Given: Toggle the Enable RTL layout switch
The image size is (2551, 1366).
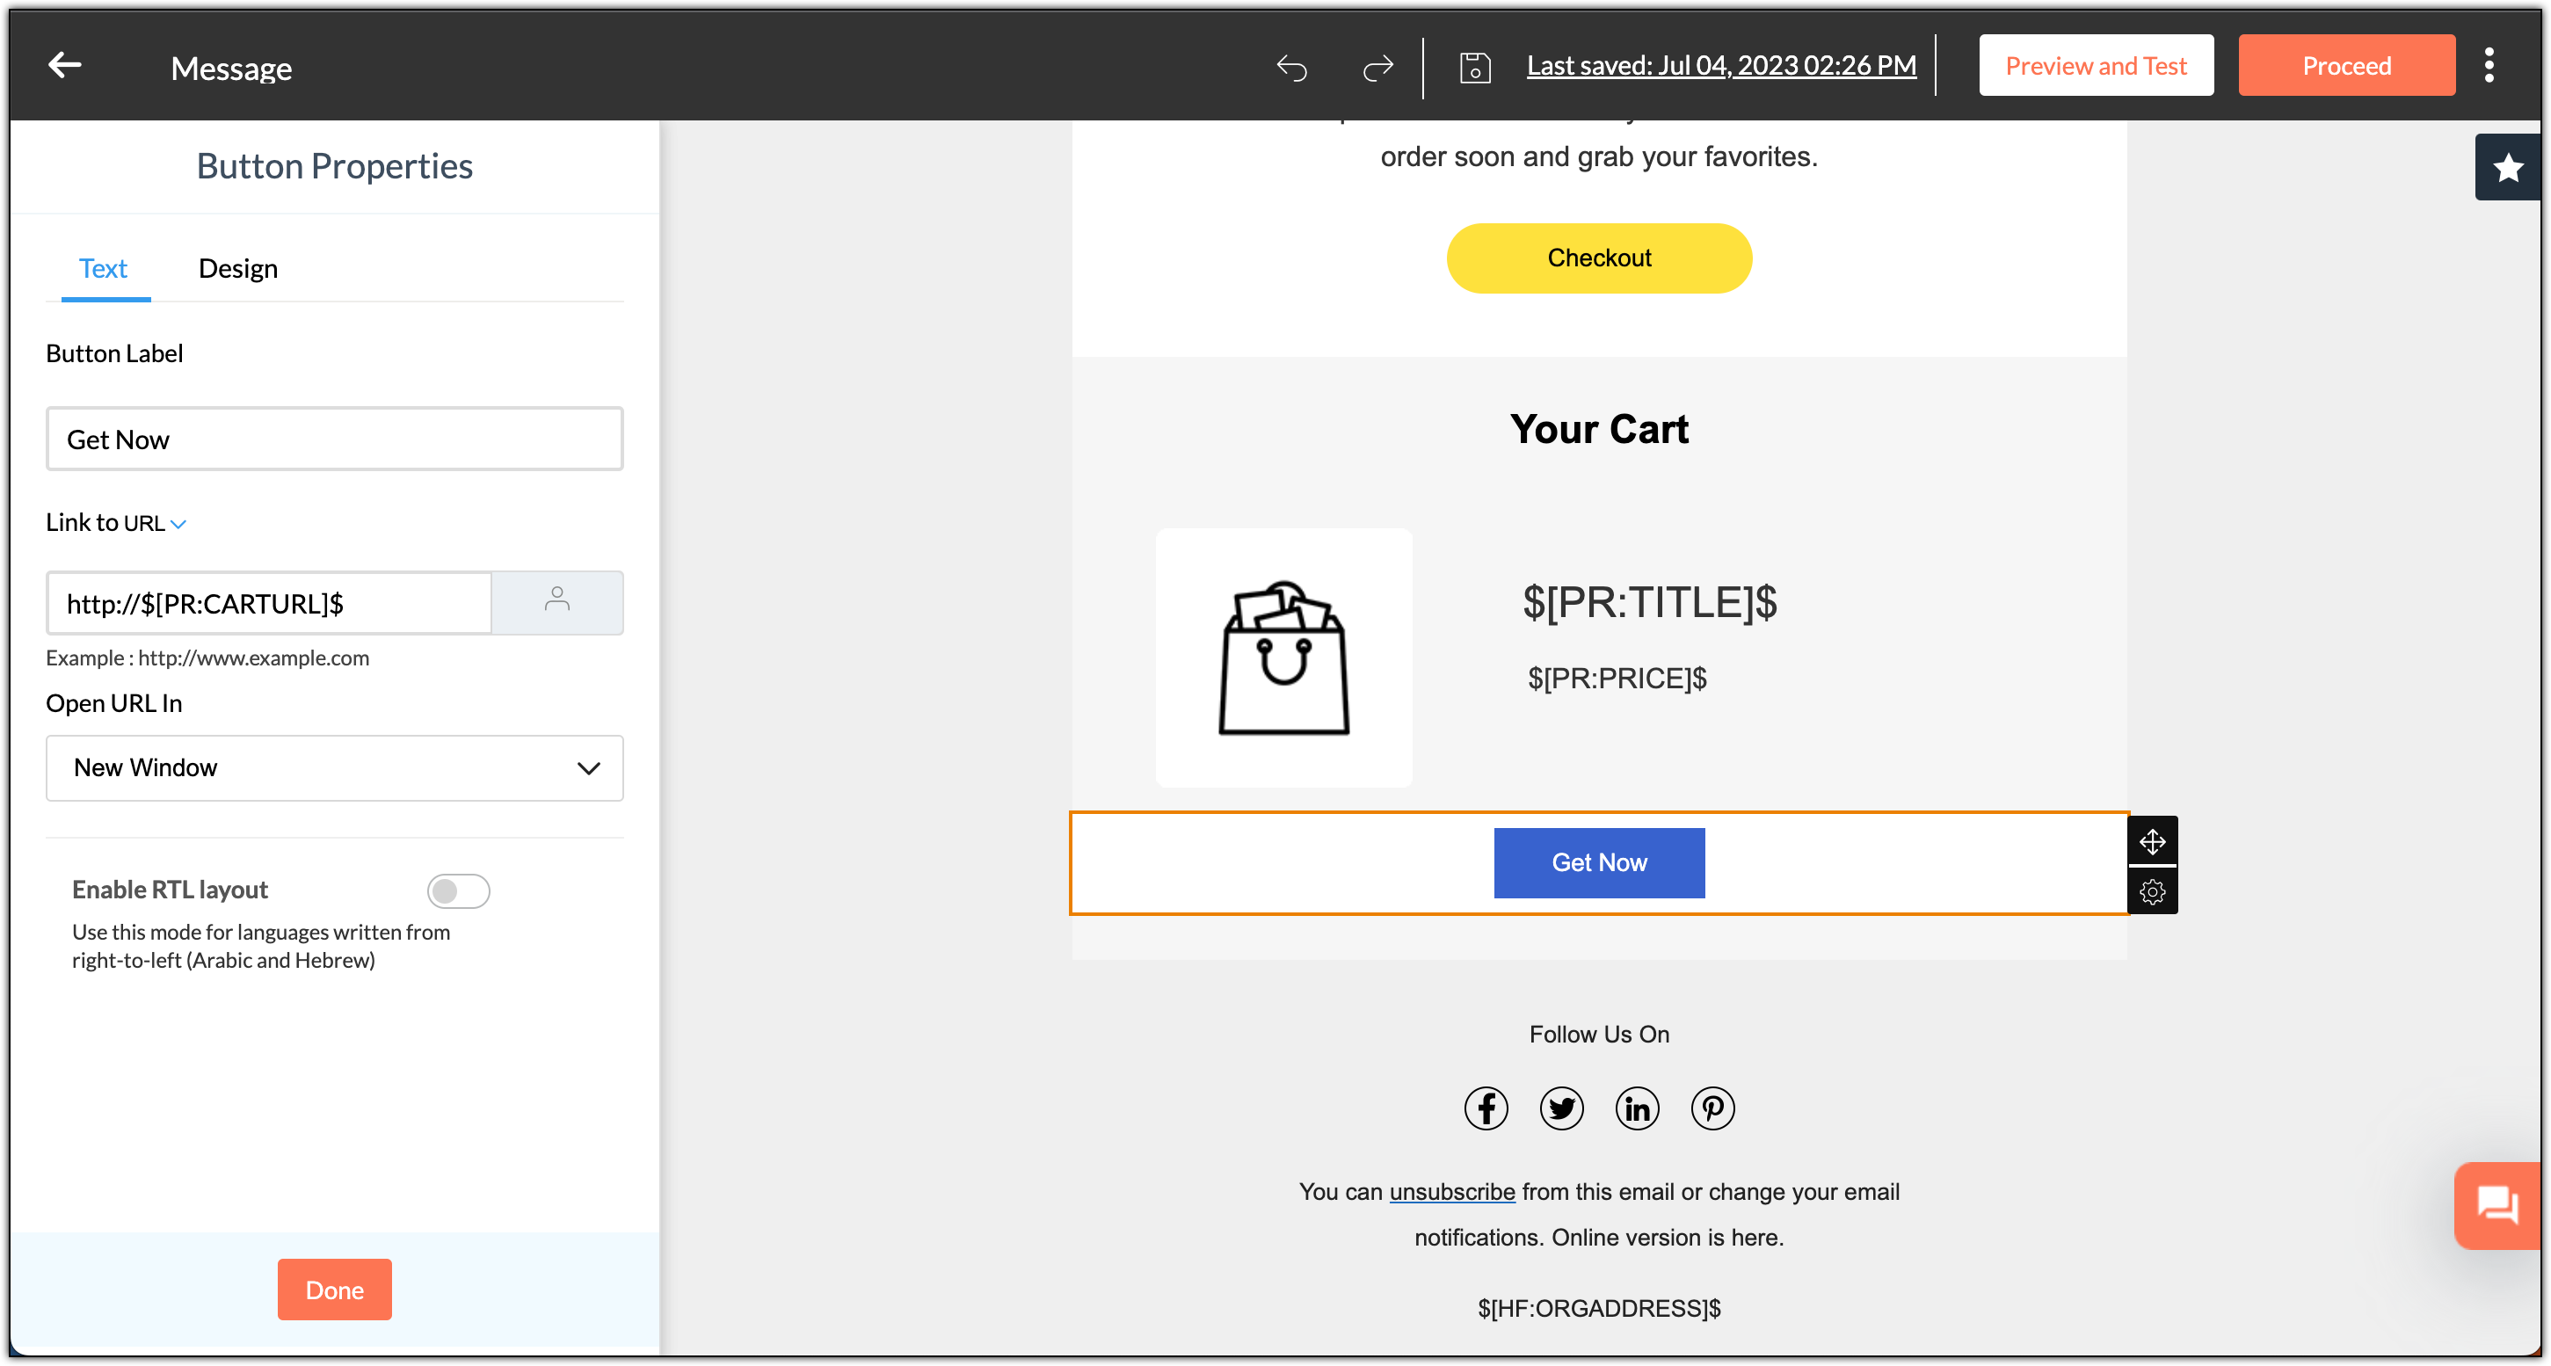Looking at the screenshot, I should click(x=459, y=890).
